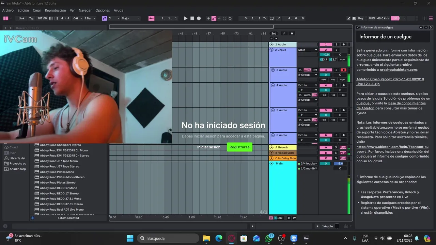Image resolution: width=436 pixels, height=245 pixels.
Task: Open the Crear menu
Action: 37,11
